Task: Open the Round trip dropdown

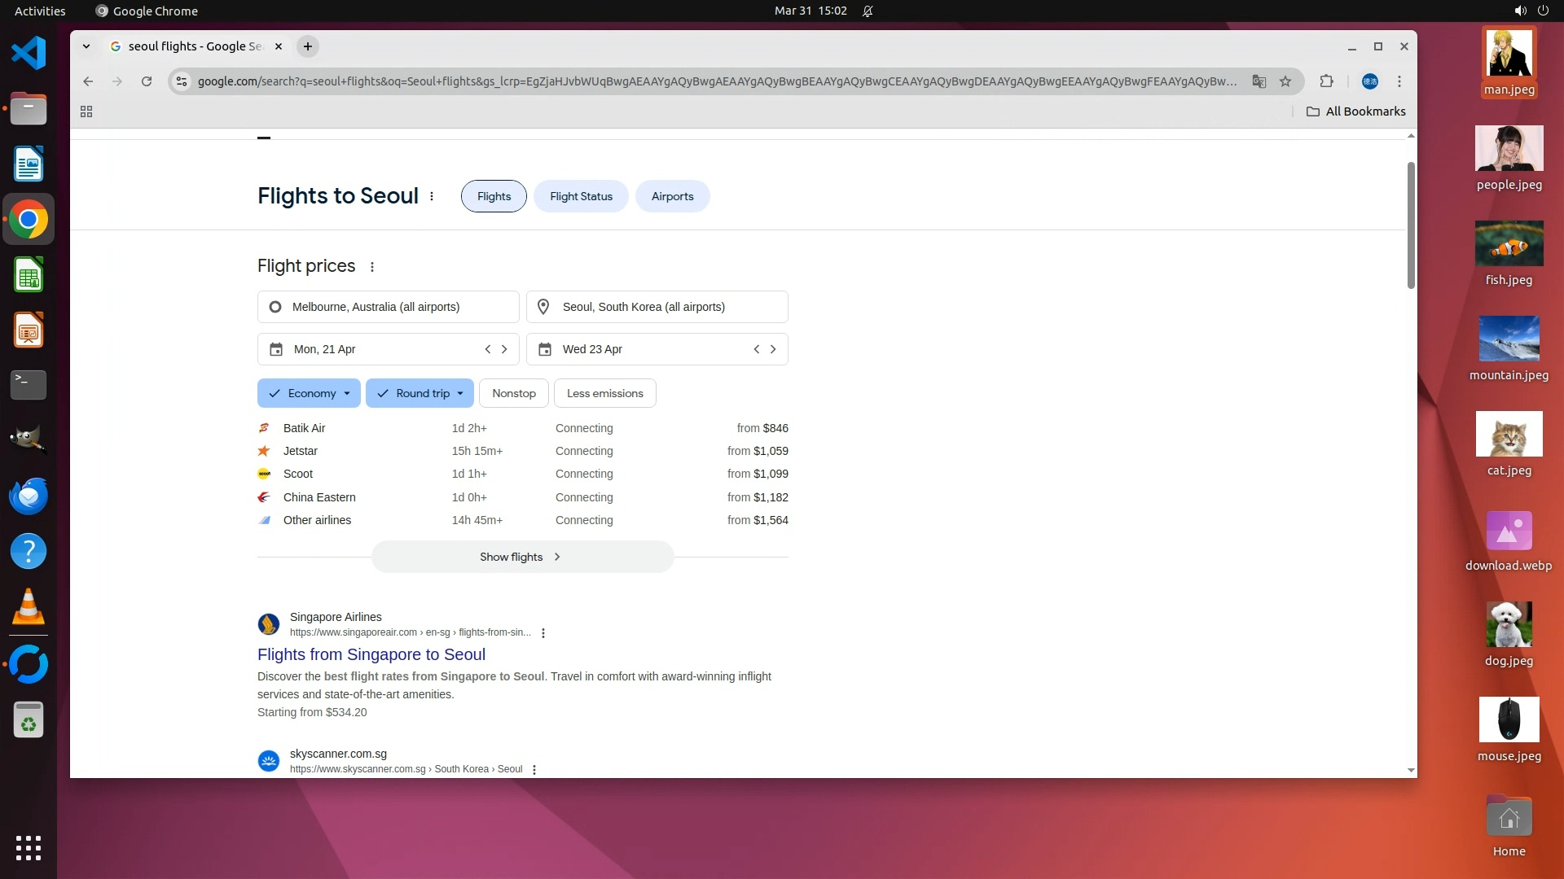Action: click(x=420, y=393)
